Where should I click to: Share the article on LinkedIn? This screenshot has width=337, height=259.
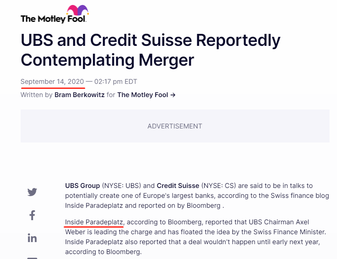click(x=32, y=238)
